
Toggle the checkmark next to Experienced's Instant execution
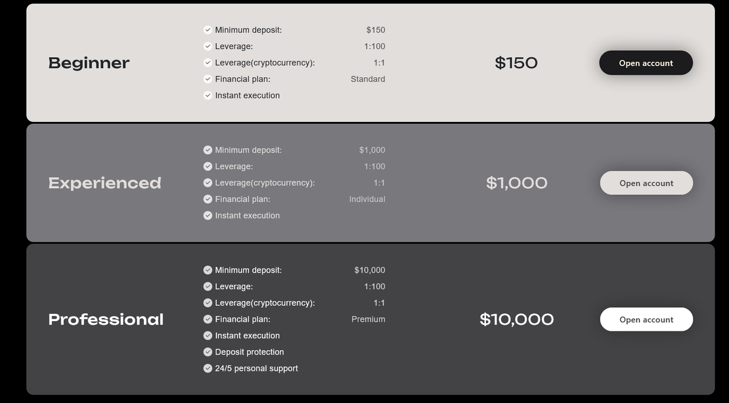207,215
